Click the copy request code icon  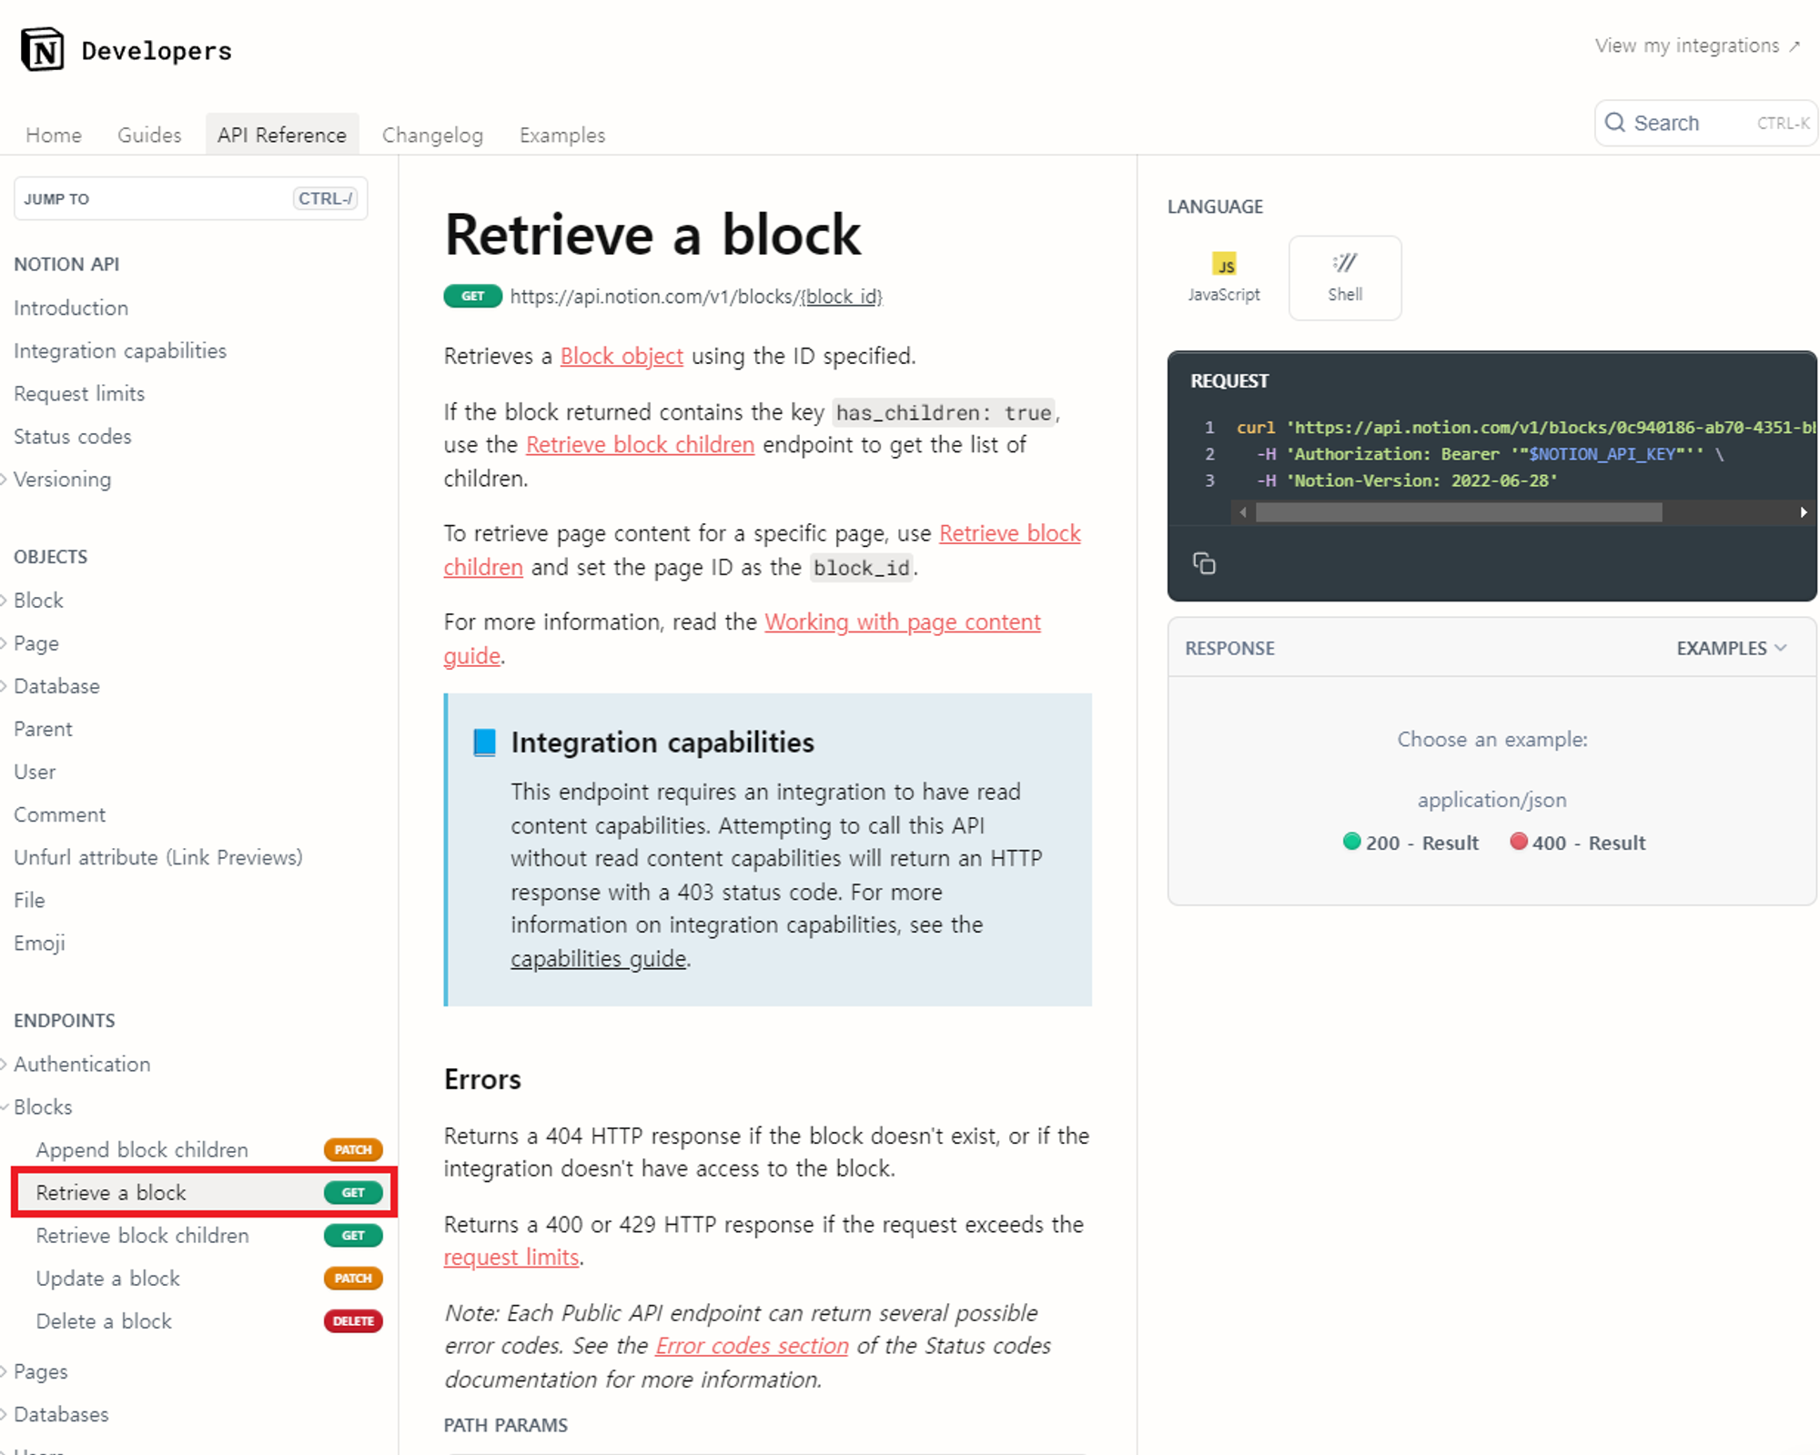[x=1204, y=563]
